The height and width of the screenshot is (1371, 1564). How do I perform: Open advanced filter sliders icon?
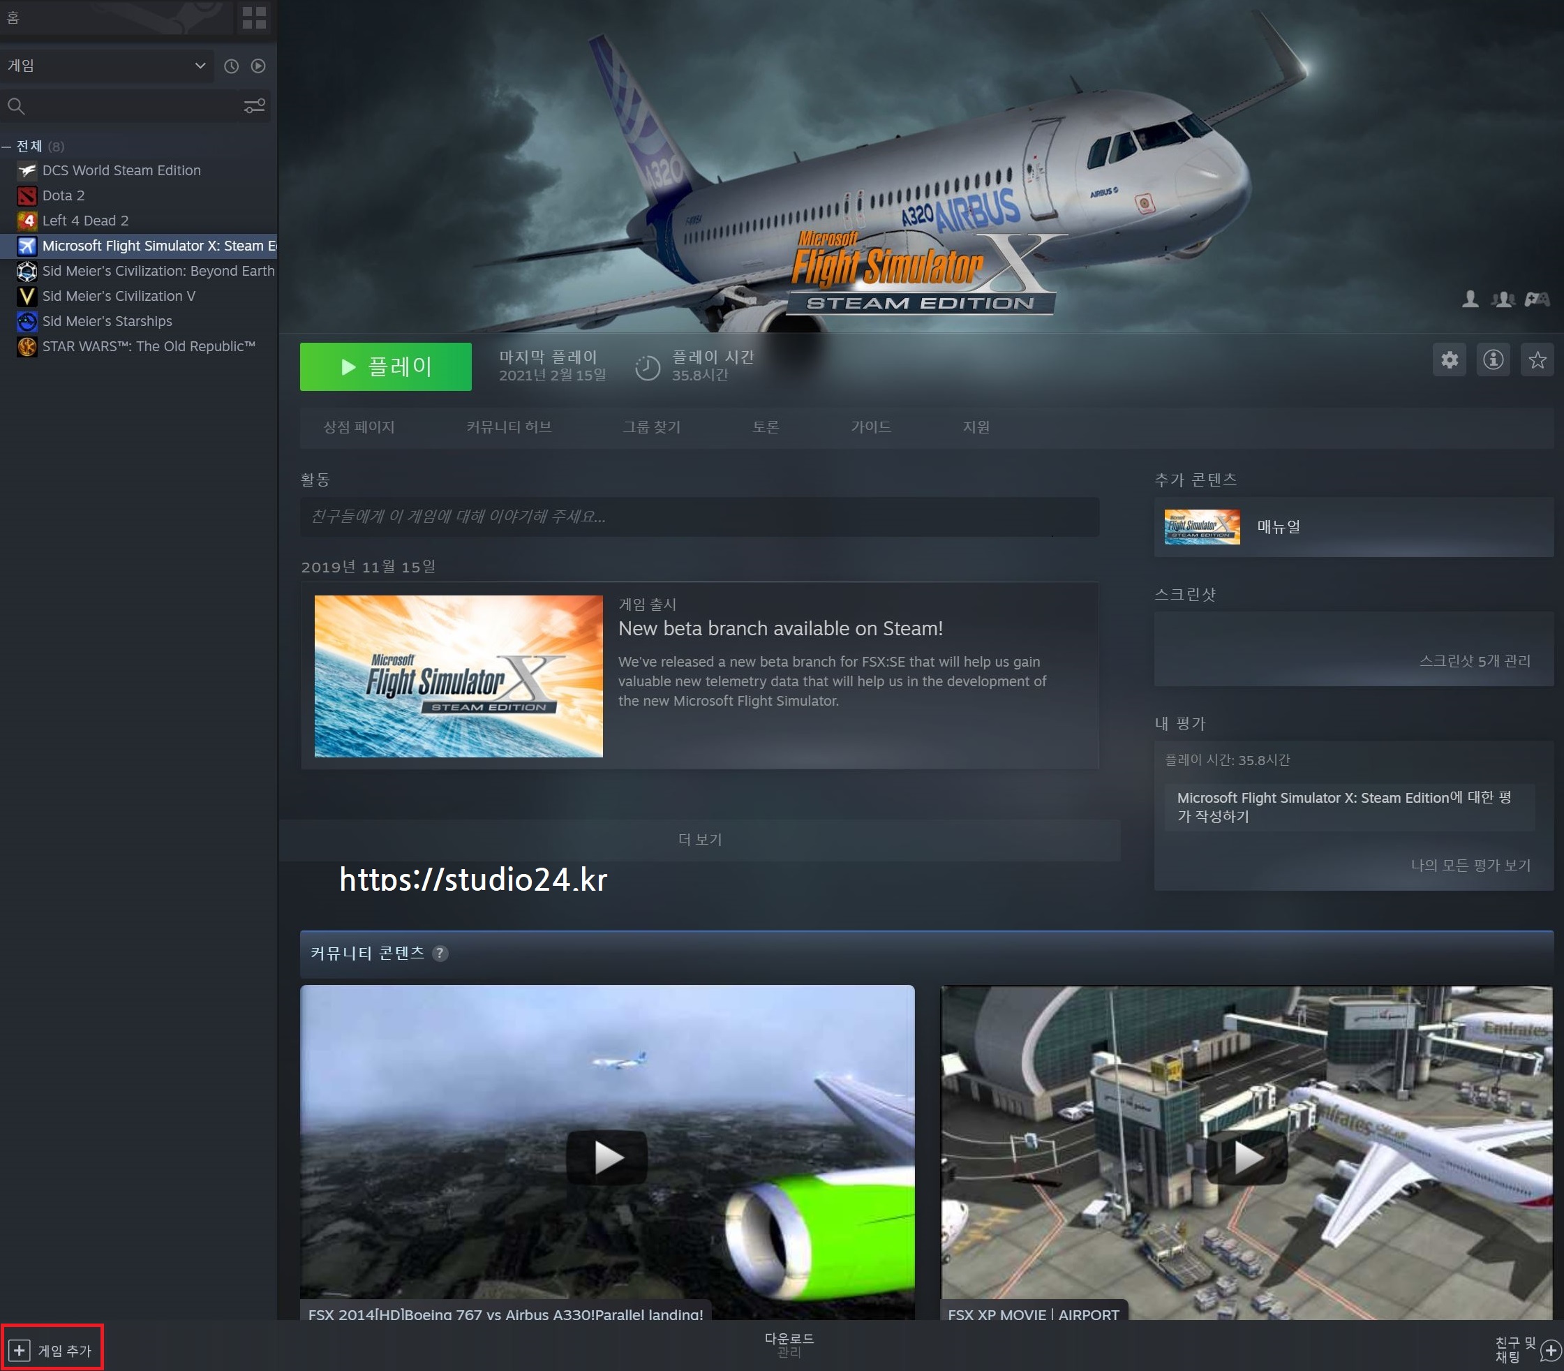coord(254,106)
